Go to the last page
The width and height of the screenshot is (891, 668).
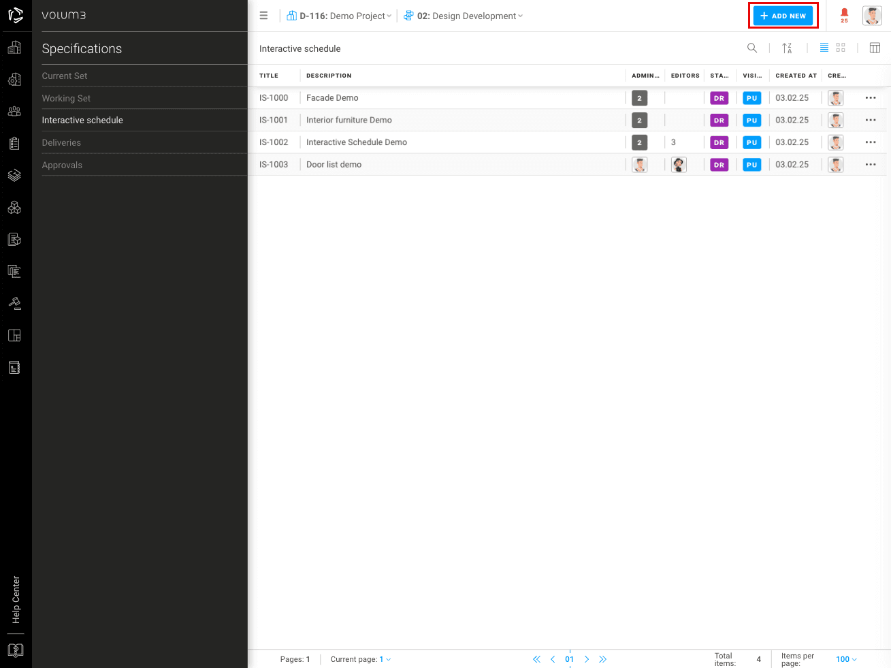[x=602, y=659]
